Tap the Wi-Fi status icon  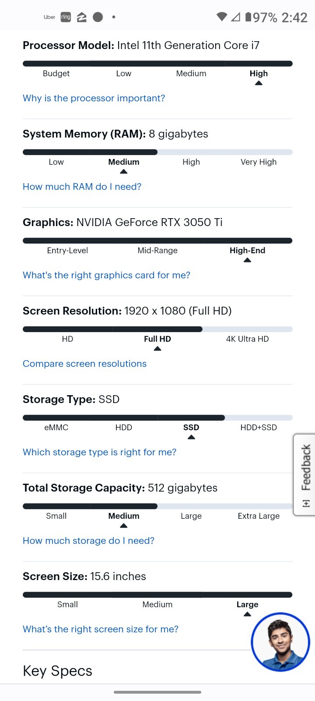[222, 17]
